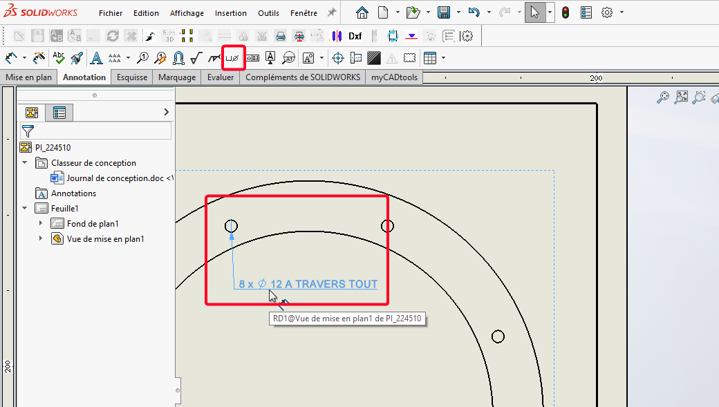This screenshot has height=407, width=719.
Task: Open the New document dropdown arrow
Action: point(397,12)
